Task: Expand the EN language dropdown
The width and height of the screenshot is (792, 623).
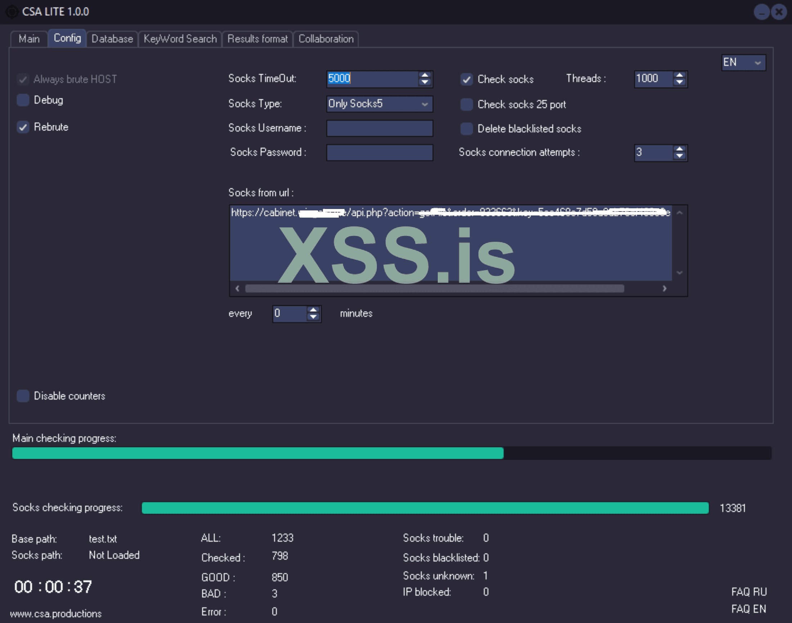Action: point(743,62)
